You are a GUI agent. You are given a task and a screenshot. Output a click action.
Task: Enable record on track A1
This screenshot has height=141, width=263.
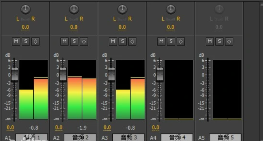tap(36, 41)
